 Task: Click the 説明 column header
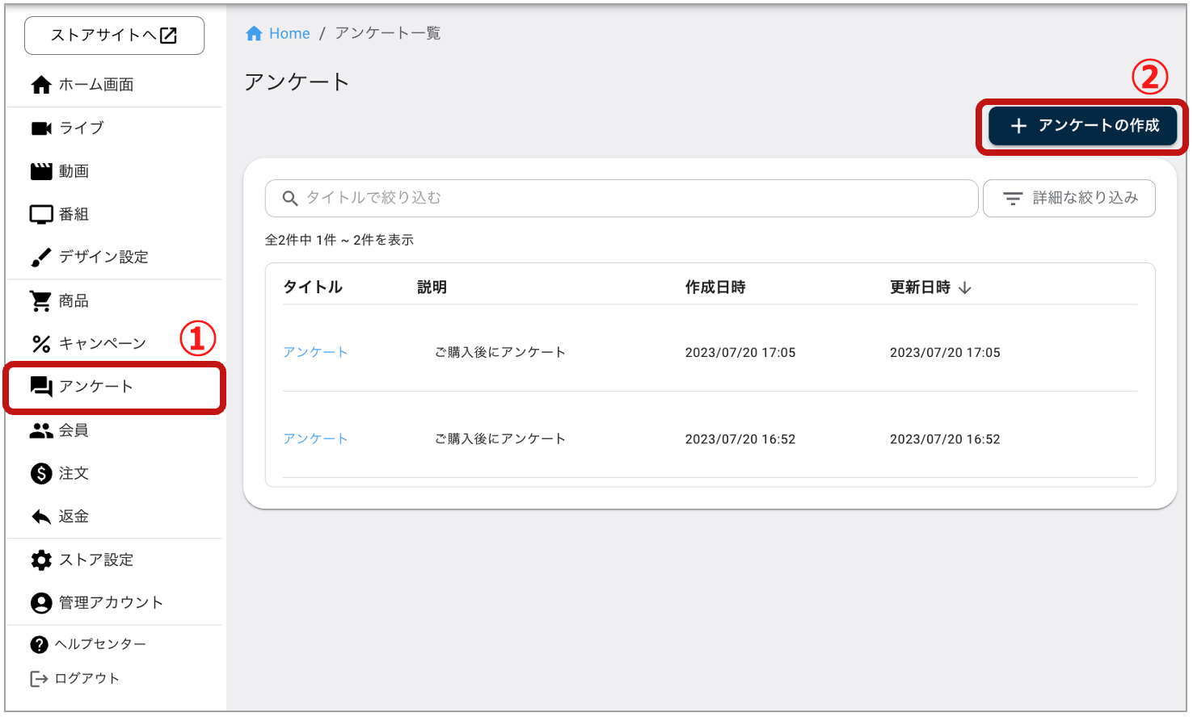[432, 287]
